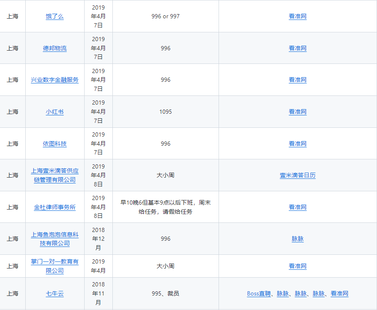
Task: Open 上海壹米滴答供应链管理有限公司 link
Action: pos(55,175)
